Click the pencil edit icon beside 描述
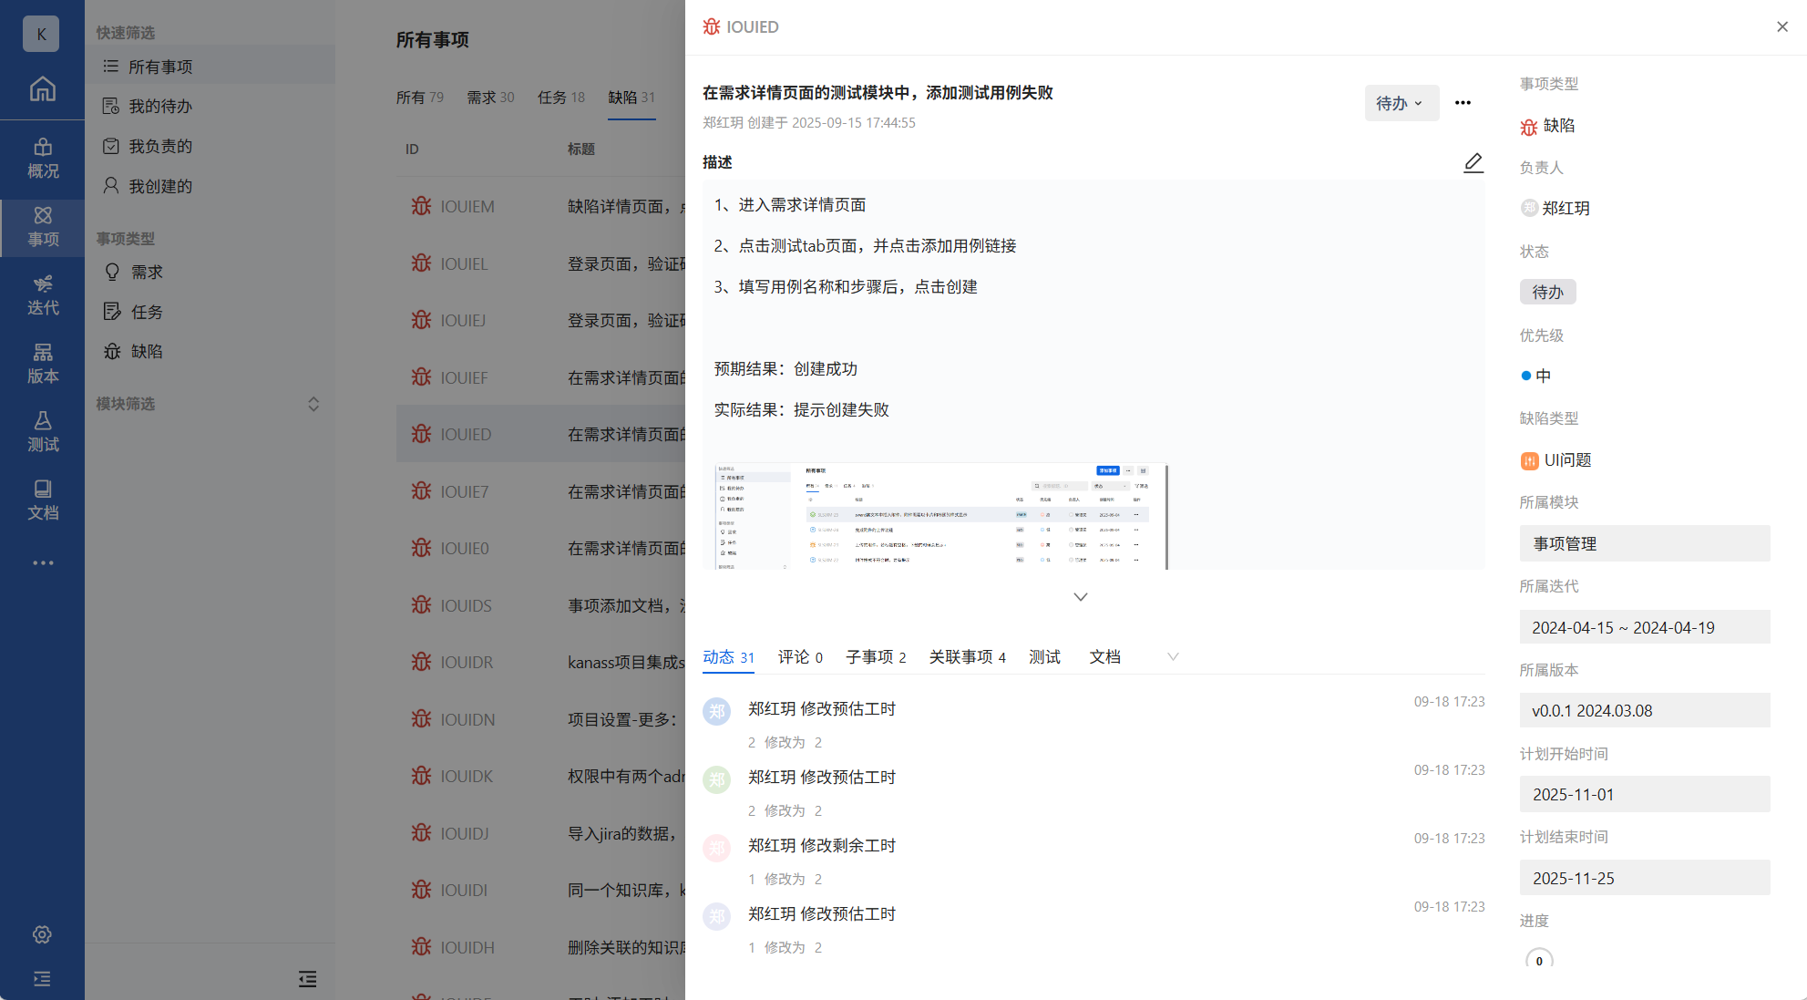Viewport: 1807px width, 1000px height. point(1473,162)
